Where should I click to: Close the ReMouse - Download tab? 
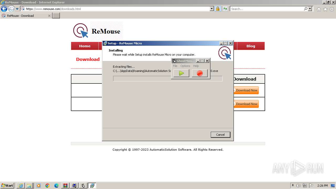[x=49, y=16]
